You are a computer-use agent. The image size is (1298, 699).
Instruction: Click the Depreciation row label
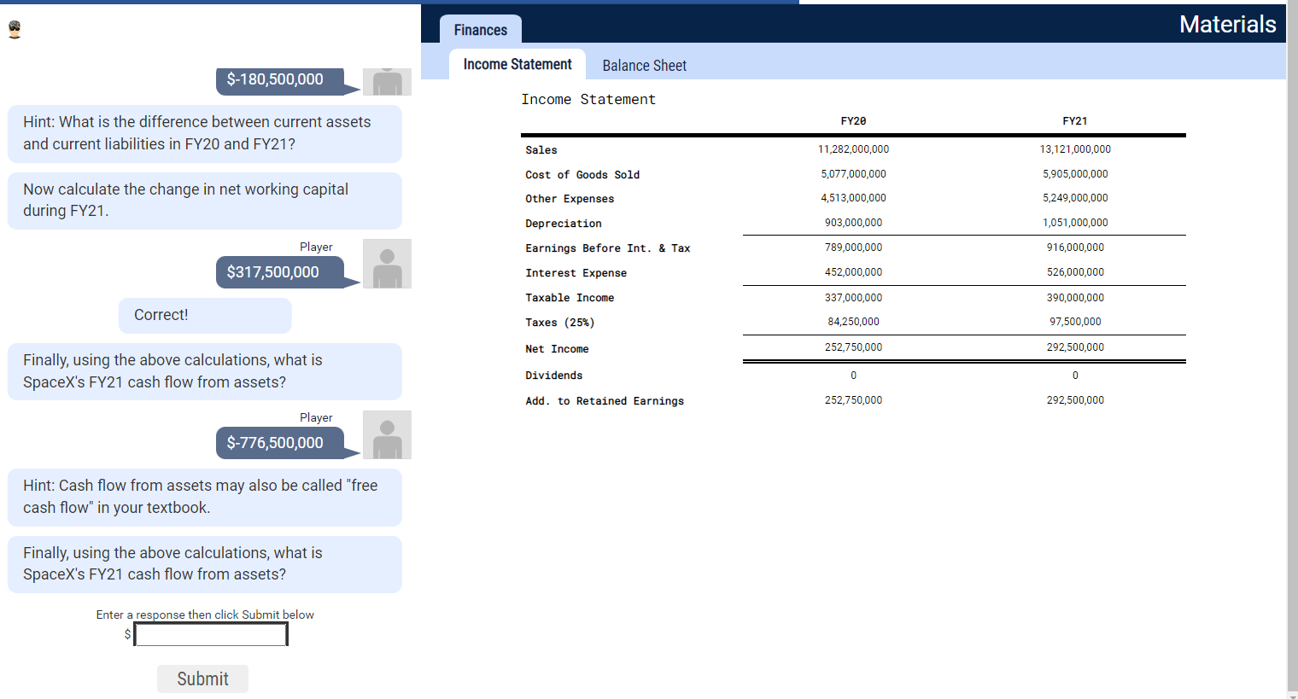pos(564,224)
